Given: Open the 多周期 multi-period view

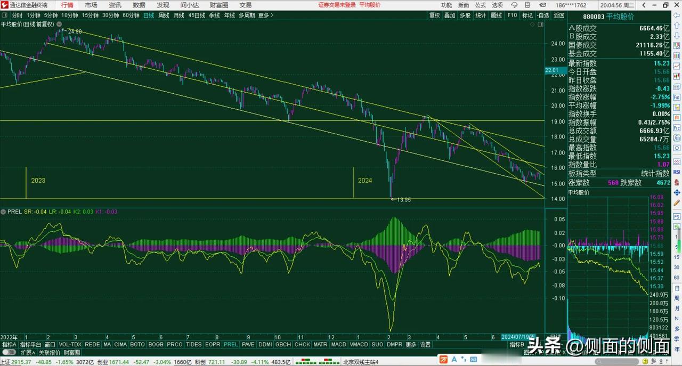Looking at the screenshot, I should 247,15.
